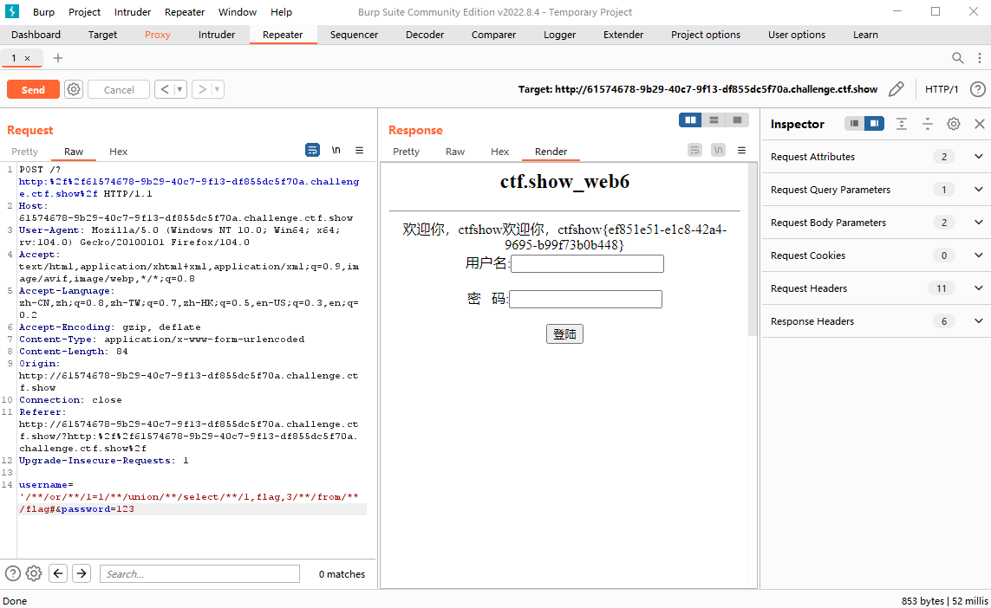
Task: Switch to the Extender tab
Action: click(623, 35)
